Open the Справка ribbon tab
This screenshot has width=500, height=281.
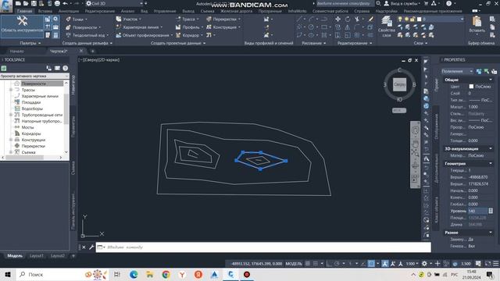click(x=362, y=11)
